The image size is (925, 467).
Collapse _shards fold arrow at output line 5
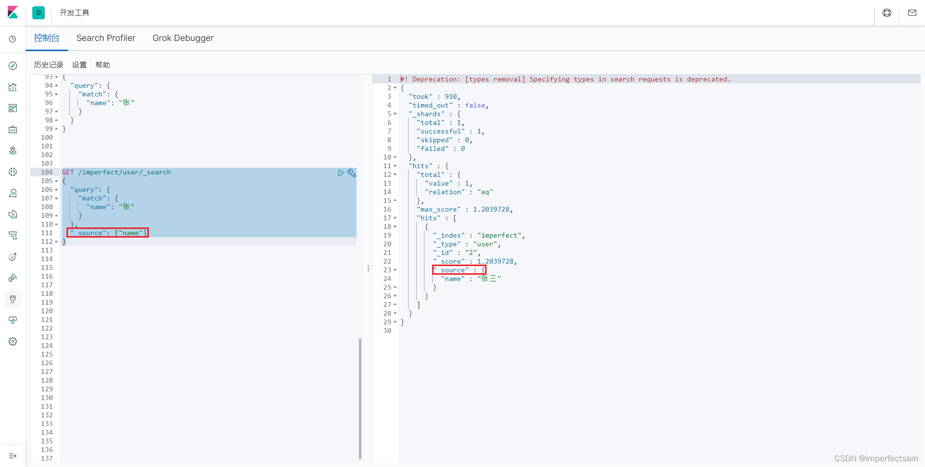(x=395, y=114)
